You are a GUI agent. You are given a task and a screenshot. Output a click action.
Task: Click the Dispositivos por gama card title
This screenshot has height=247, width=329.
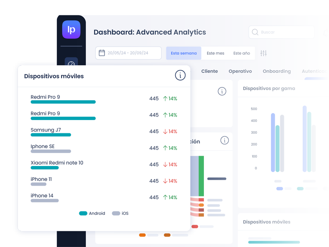coord(269,88)
